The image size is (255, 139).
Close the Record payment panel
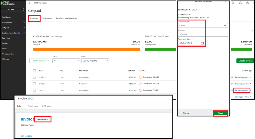(x=226, y=2)
